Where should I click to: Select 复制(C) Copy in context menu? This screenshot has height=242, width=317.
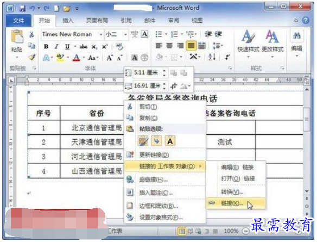pos(165,118)
